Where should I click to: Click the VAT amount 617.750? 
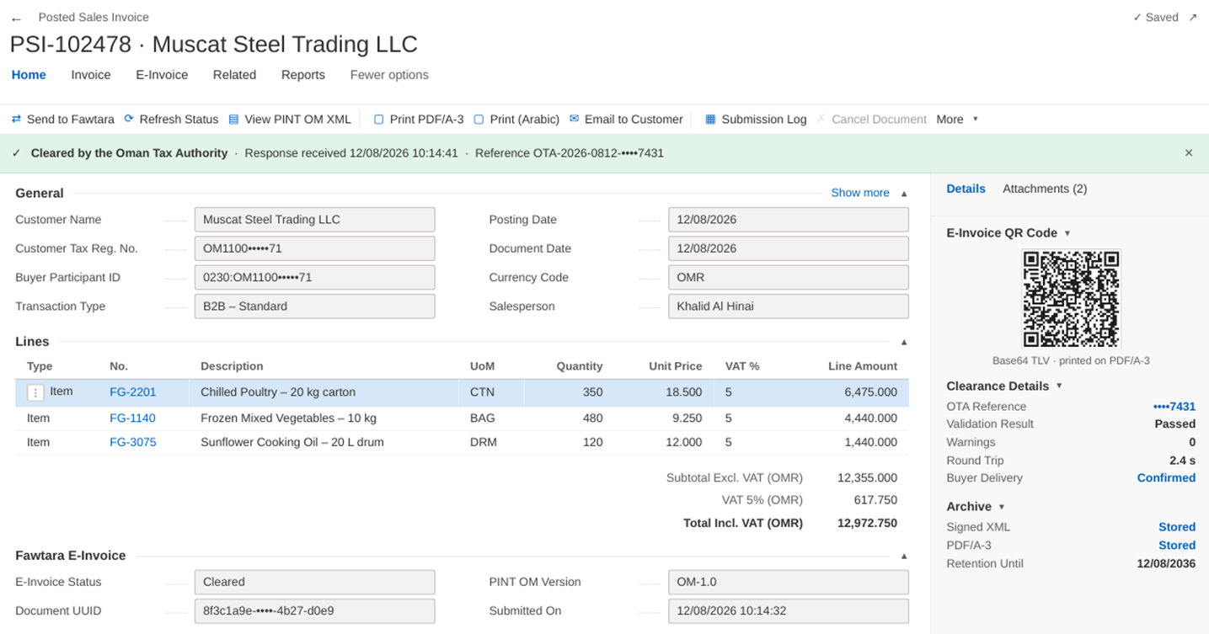coord(875,500)
